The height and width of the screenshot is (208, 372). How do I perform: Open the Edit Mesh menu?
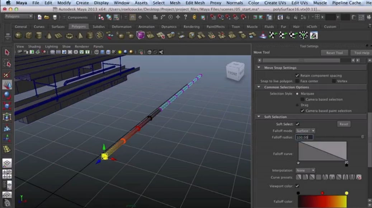point(195,3)
